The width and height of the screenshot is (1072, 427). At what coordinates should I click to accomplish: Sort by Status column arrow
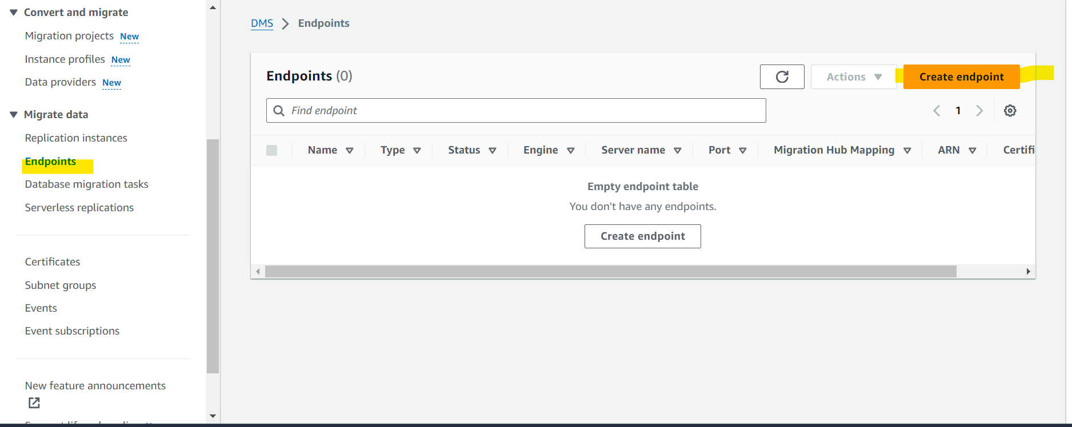click(x=493, y=151)
